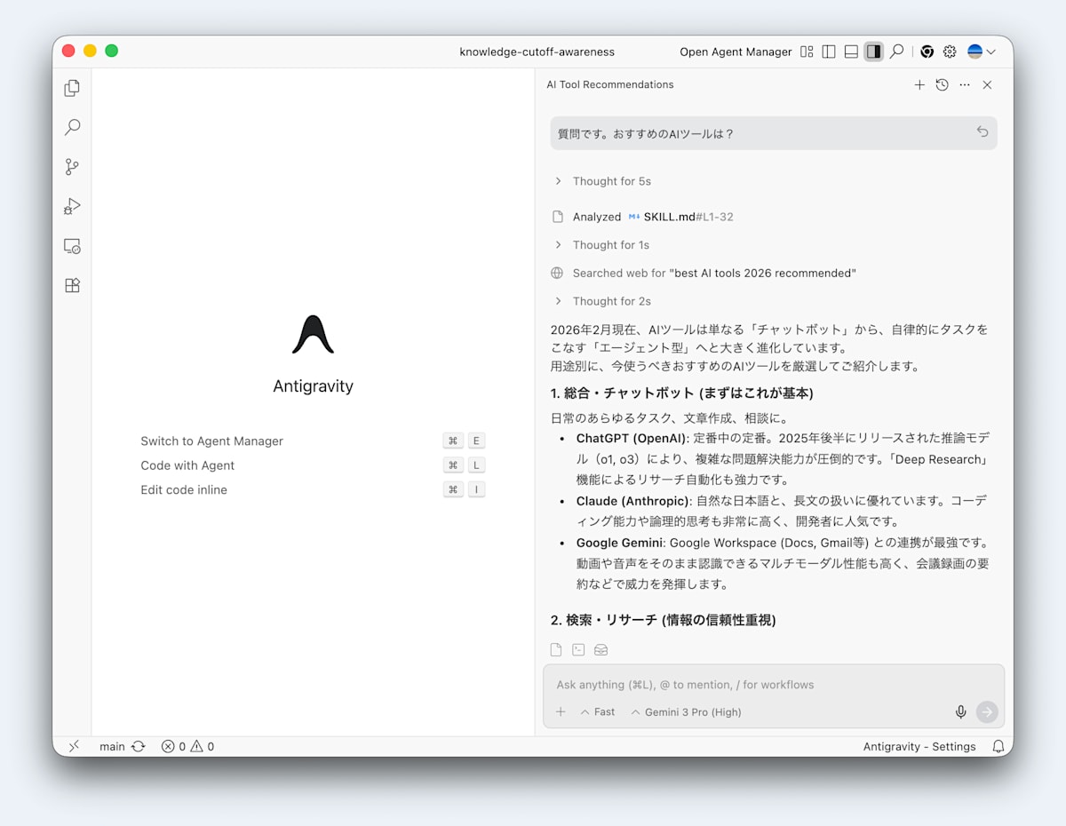The image size is (1066, 826).
Task: Open Antigravity - Settings in status bar
Action: point(919,747)
